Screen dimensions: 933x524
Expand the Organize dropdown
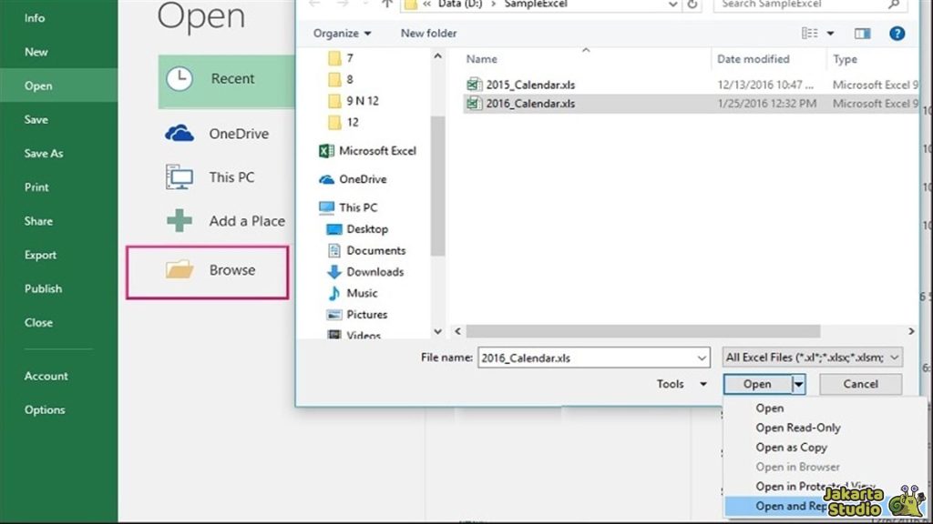(342, 33)
